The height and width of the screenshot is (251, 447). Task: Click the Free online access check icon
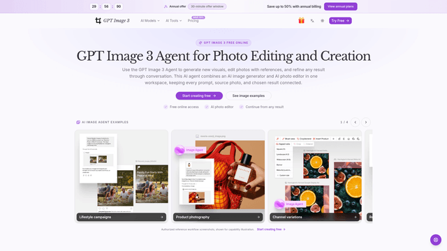pyautogui.click(x=166, y=107)
